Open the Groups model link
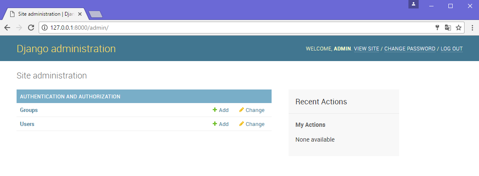Image resolution: width=479 pixels, height=176 pixels. click(29, 110)
